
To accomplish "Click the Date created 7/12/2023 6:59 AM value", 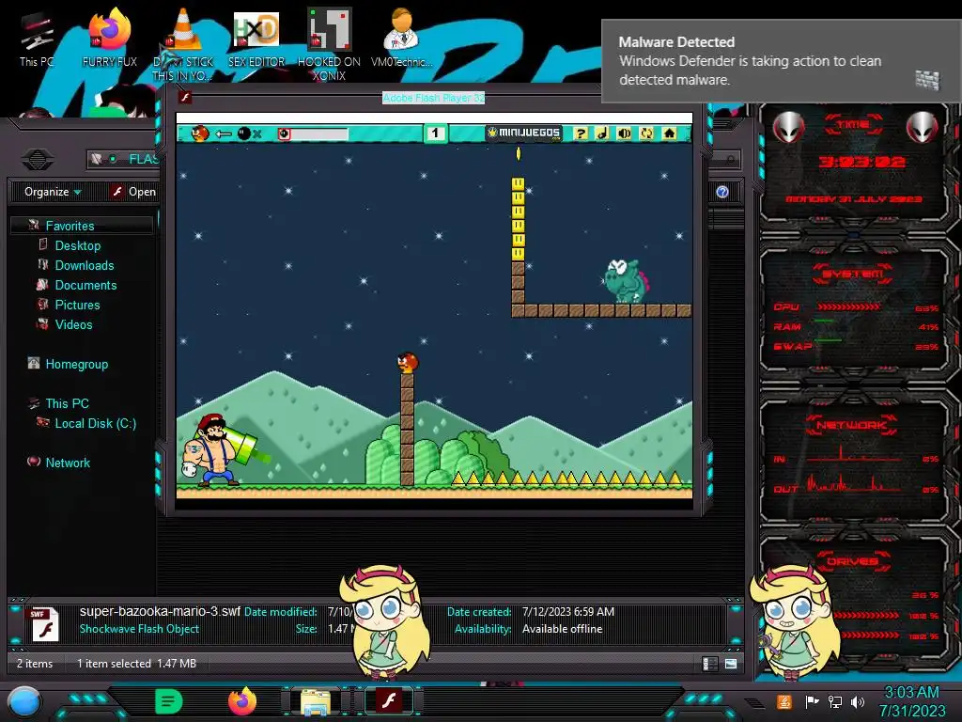I will pos(568,611).
